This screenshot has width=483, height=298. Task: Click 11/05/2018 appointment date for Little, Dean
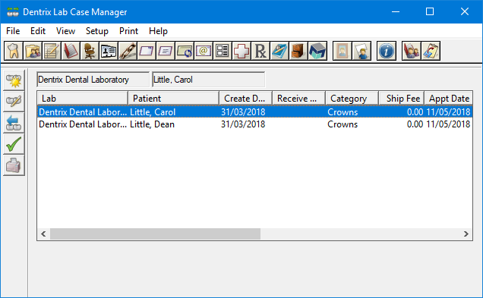[x=448, y=124]
